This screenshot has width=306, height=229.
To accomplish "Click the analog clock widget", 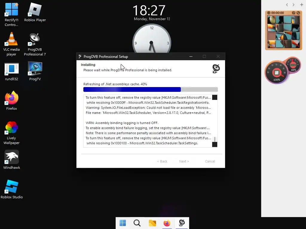I will 152,39.
